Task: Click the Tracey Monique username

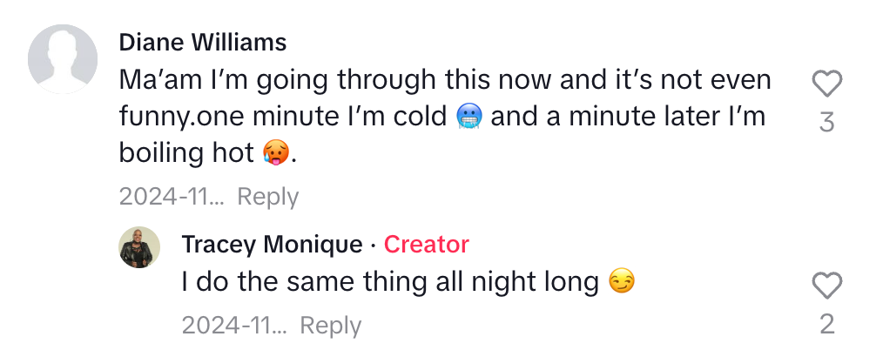Action: tap(272, 245)
